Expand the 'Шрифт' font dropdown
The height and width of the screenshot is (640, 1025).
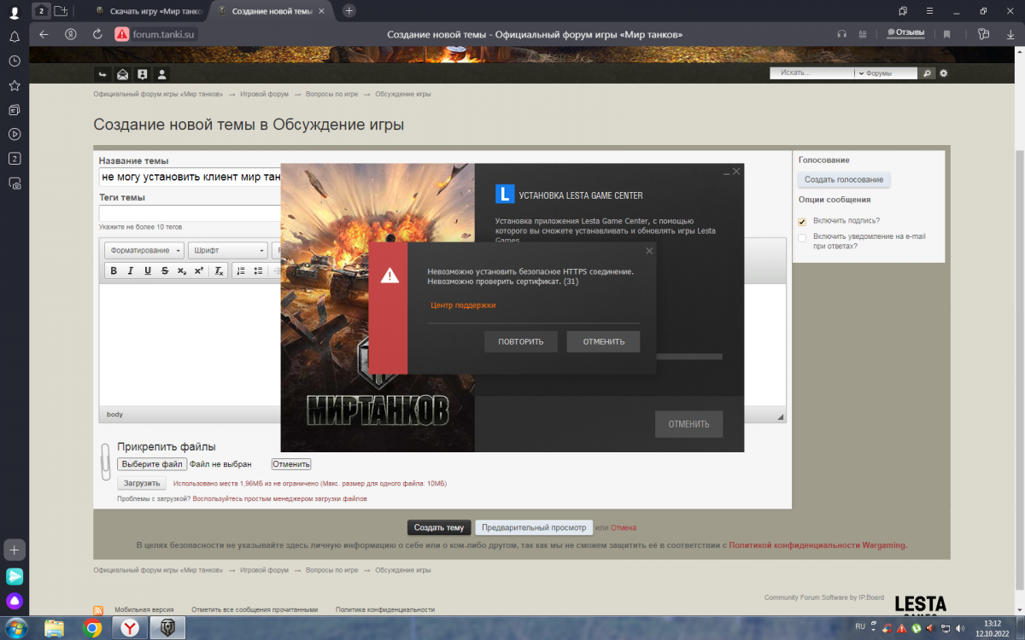(228, 250)
